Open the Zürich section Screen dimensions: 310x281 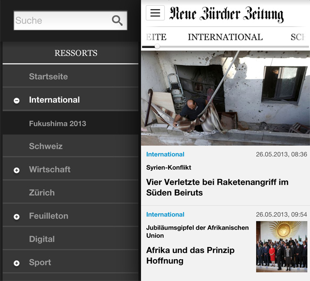coord(70,193)
